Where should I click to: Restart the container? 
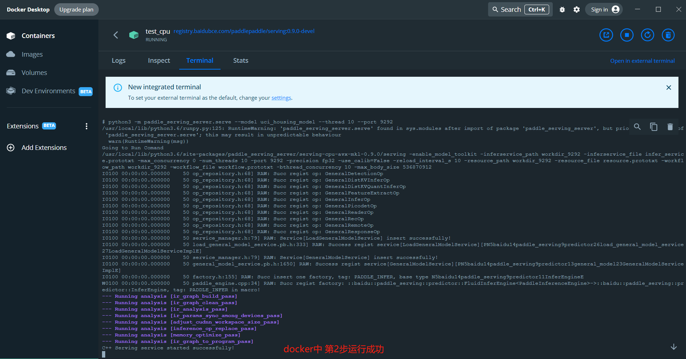tap(648, 35)
